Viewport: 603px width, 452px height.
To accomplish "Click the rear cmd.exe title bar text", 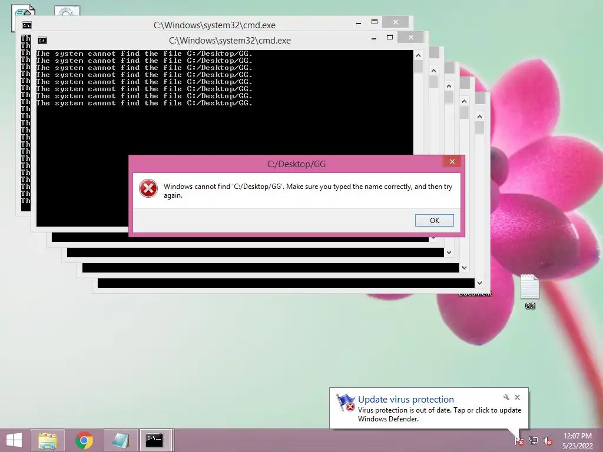I will [x=214, y=25].
